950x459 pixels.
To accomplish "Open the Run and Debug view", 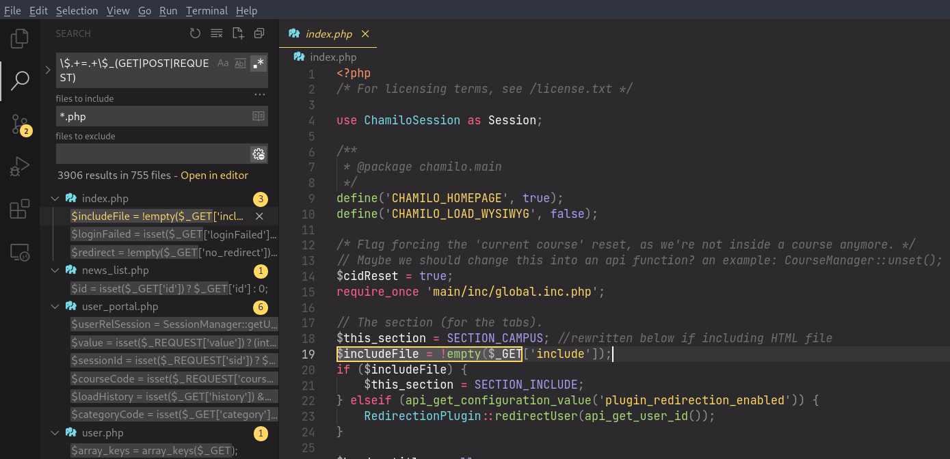I will coord(20,167).
